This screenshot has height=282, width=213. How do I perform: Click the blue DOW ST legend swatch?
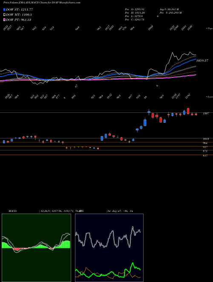tap(4, 9)
